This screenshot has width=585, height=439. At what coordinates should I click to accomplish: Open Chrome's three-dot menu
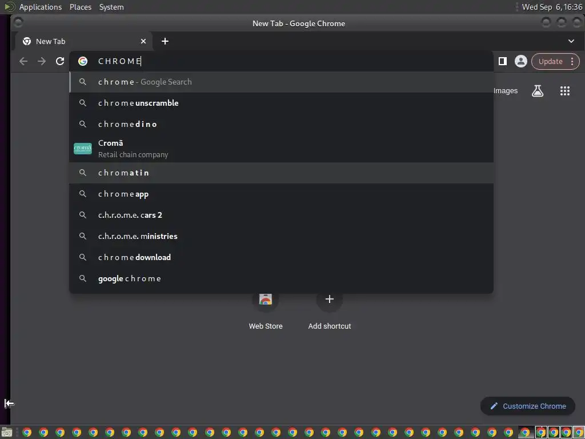click(x=572, y=62)
